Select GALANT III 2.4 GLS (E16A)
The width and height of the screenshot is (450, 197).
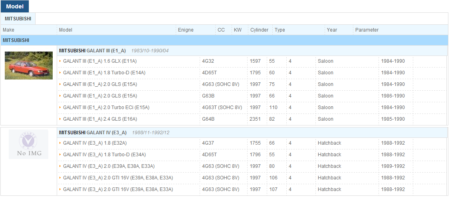click(100, 119)
